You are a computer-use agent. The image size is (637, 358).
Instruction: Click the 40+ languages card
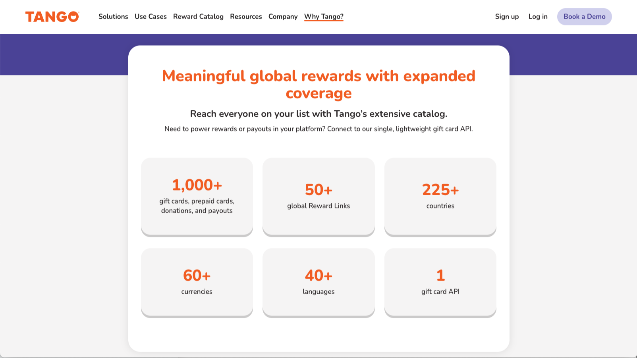click(318, 282)
